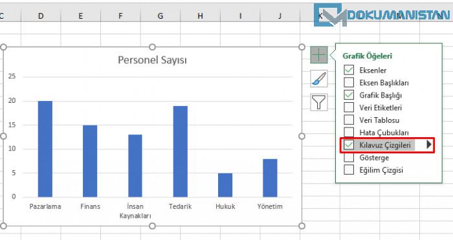Select column header J

point(280,16)
